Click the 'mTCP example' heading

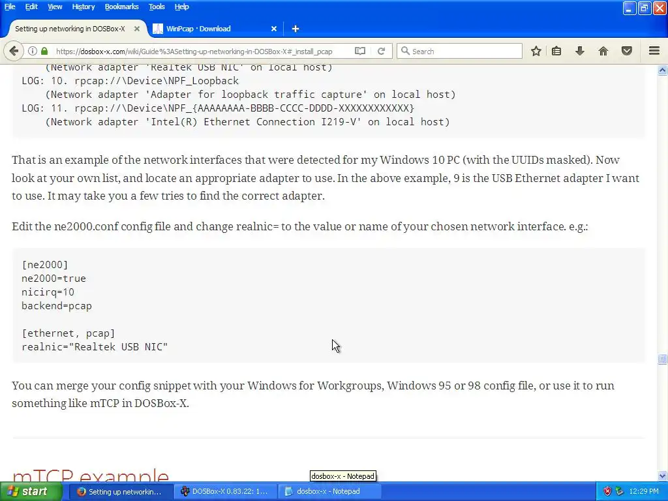tap(90, 475)
